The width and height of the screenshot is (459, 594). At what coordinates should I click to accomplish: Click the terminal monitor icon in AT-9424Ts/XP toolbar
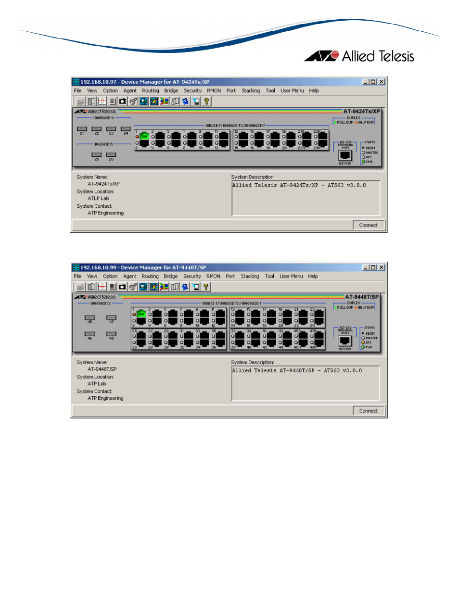[x=196, y=101]
